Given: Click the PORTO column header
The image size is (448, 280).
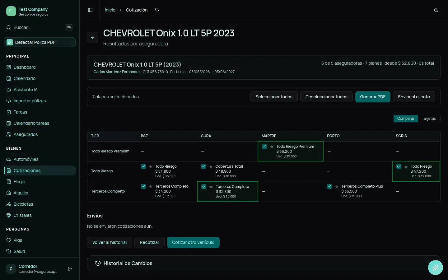Looking at the screenshot, I should click(x=333, y=136).
